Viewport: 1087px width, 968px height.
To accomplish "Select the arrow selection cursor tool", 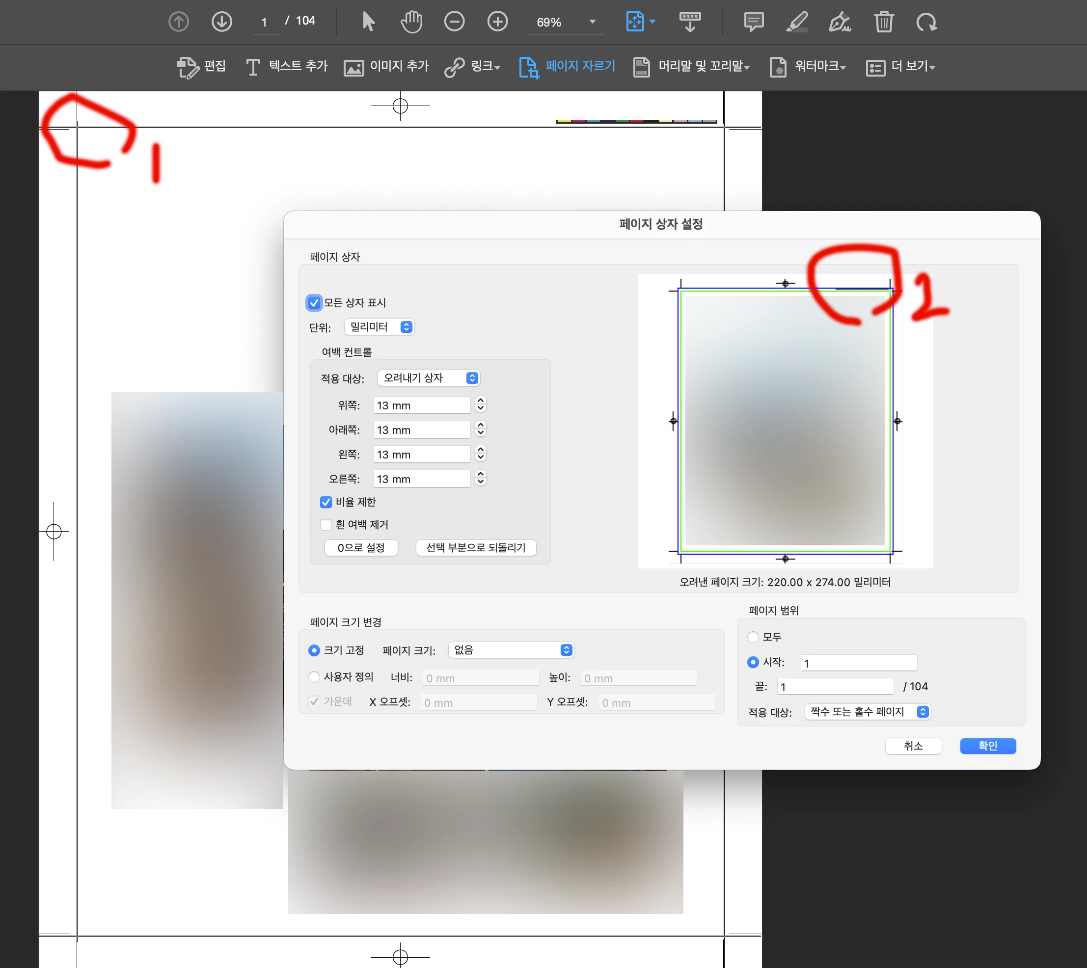I will click(368, 22).
